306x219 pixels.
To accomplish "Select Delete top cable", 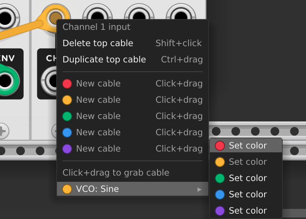I will click(x=133, y=43).
